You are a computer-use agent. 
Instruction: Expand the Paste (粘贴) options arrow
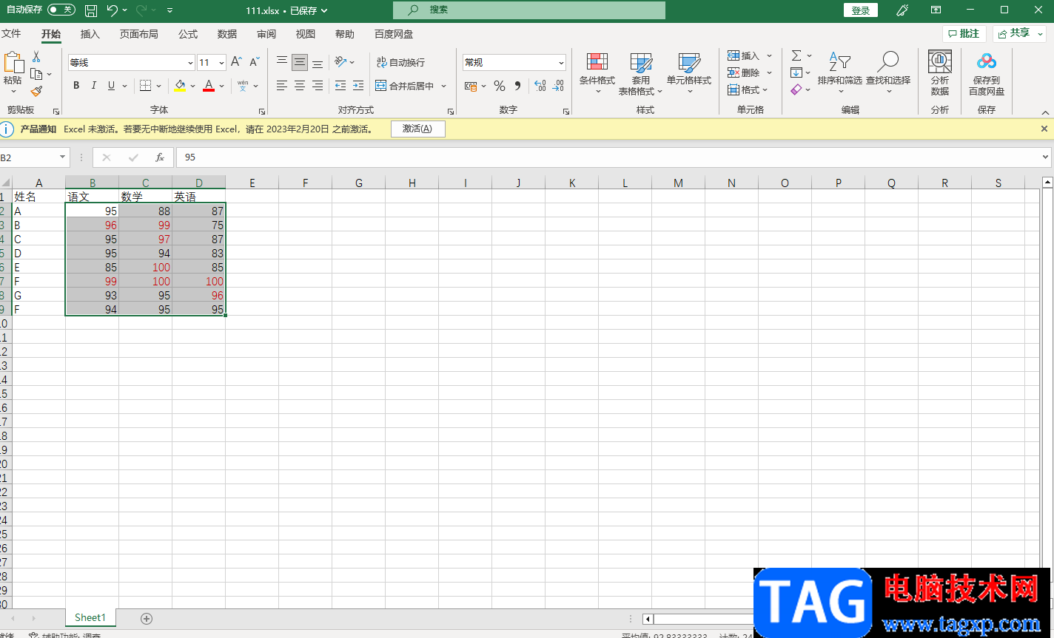[x=13, y=92]
